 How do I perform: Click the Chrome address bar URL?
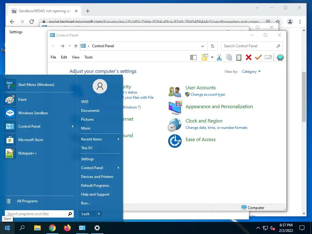(x=154, y=22)
